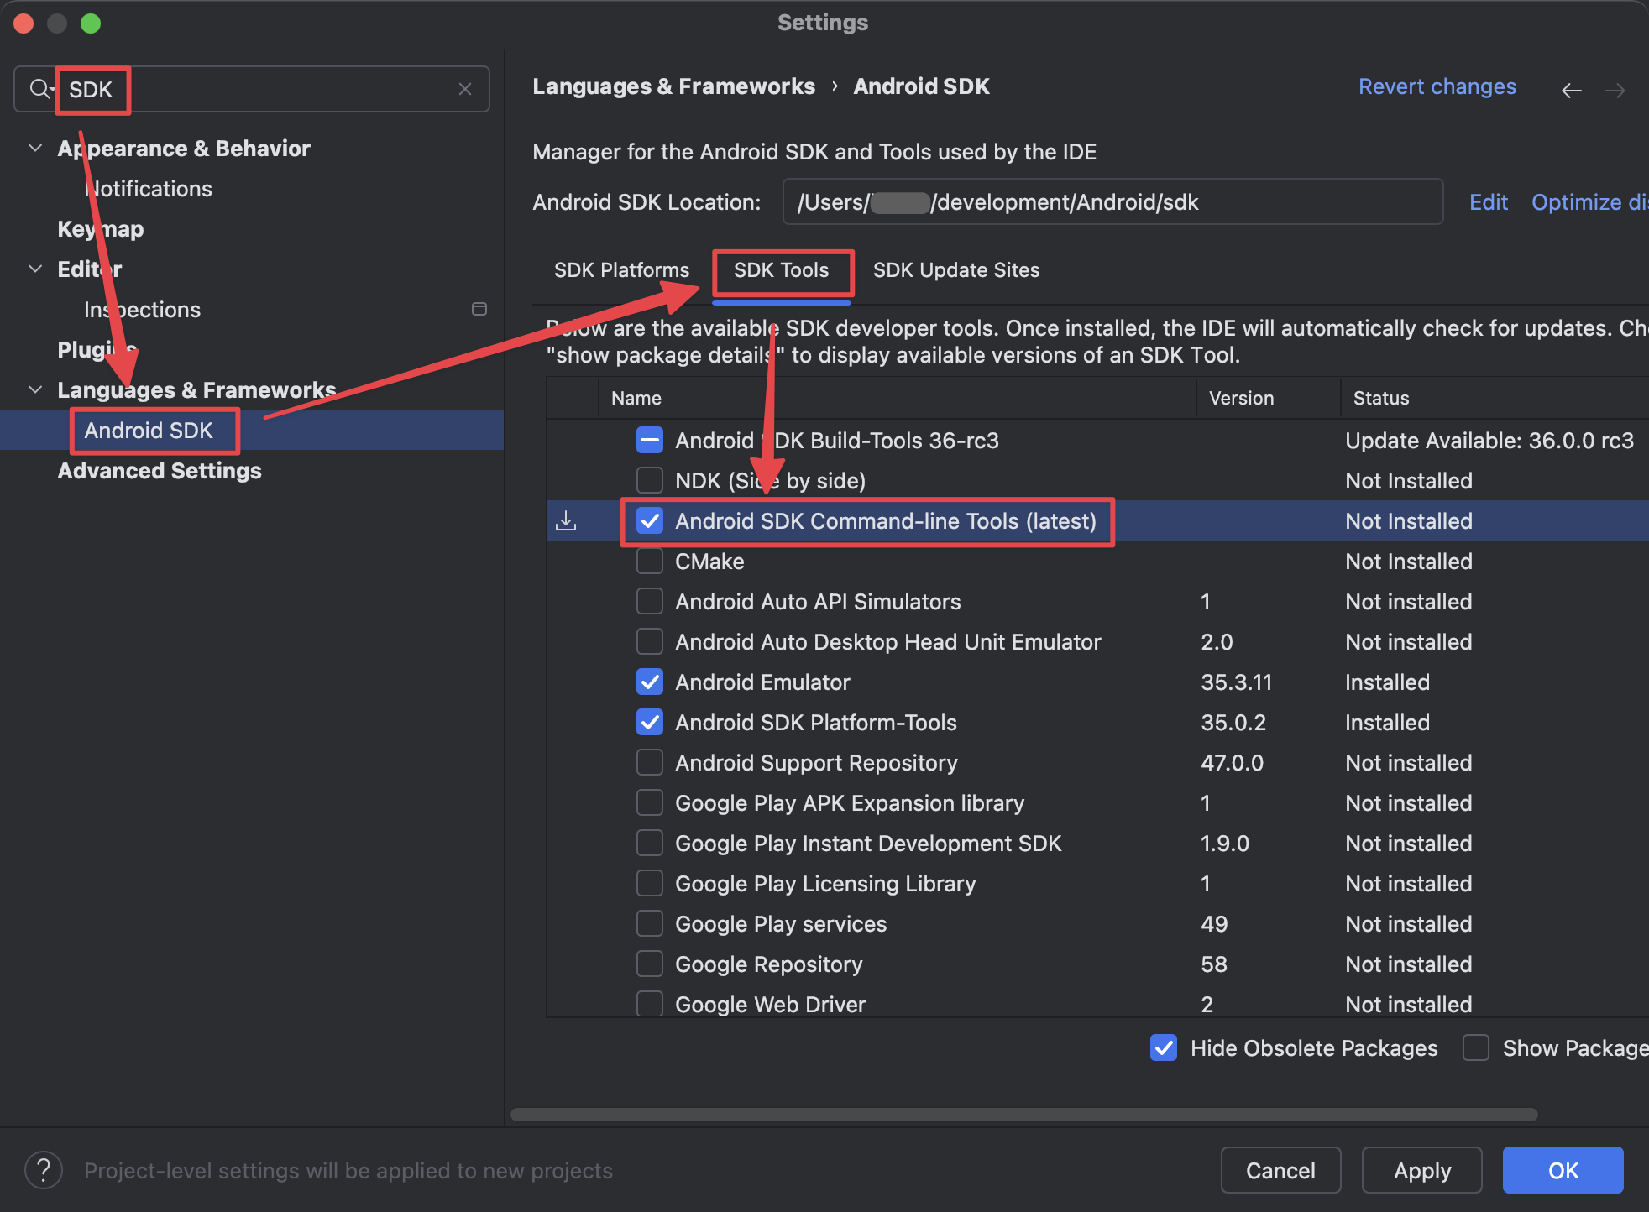Image resolution: width=1649 pixels, height=1212 pixels.
Task: Click the Revert changes link
Action: coord(1437,86)
